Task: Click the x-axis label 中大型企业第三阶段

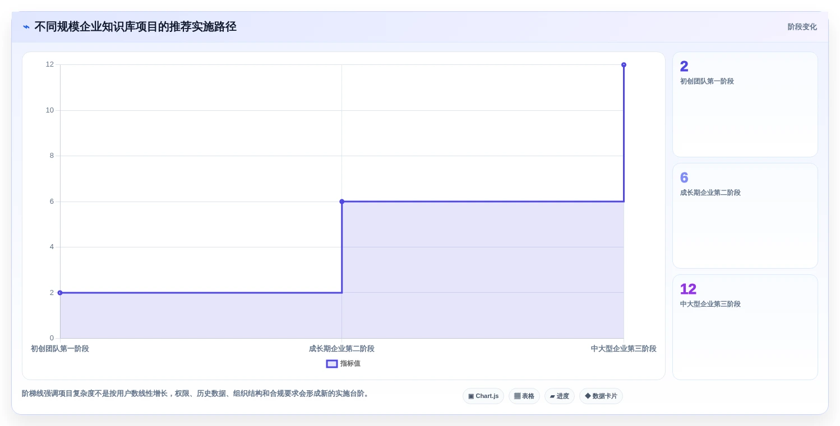Action: (624, 349)
